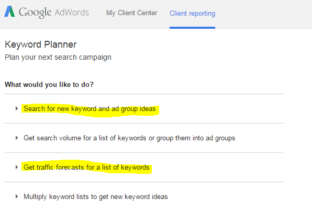Click the yellow highlight on Search for new keyword row
The image size is (312, 210).
click(90, 110)
